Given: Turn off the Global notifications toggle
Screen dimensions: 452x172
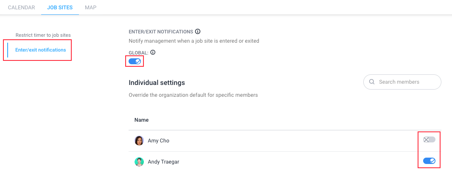Looking at the screenshot, I should 135,61.
